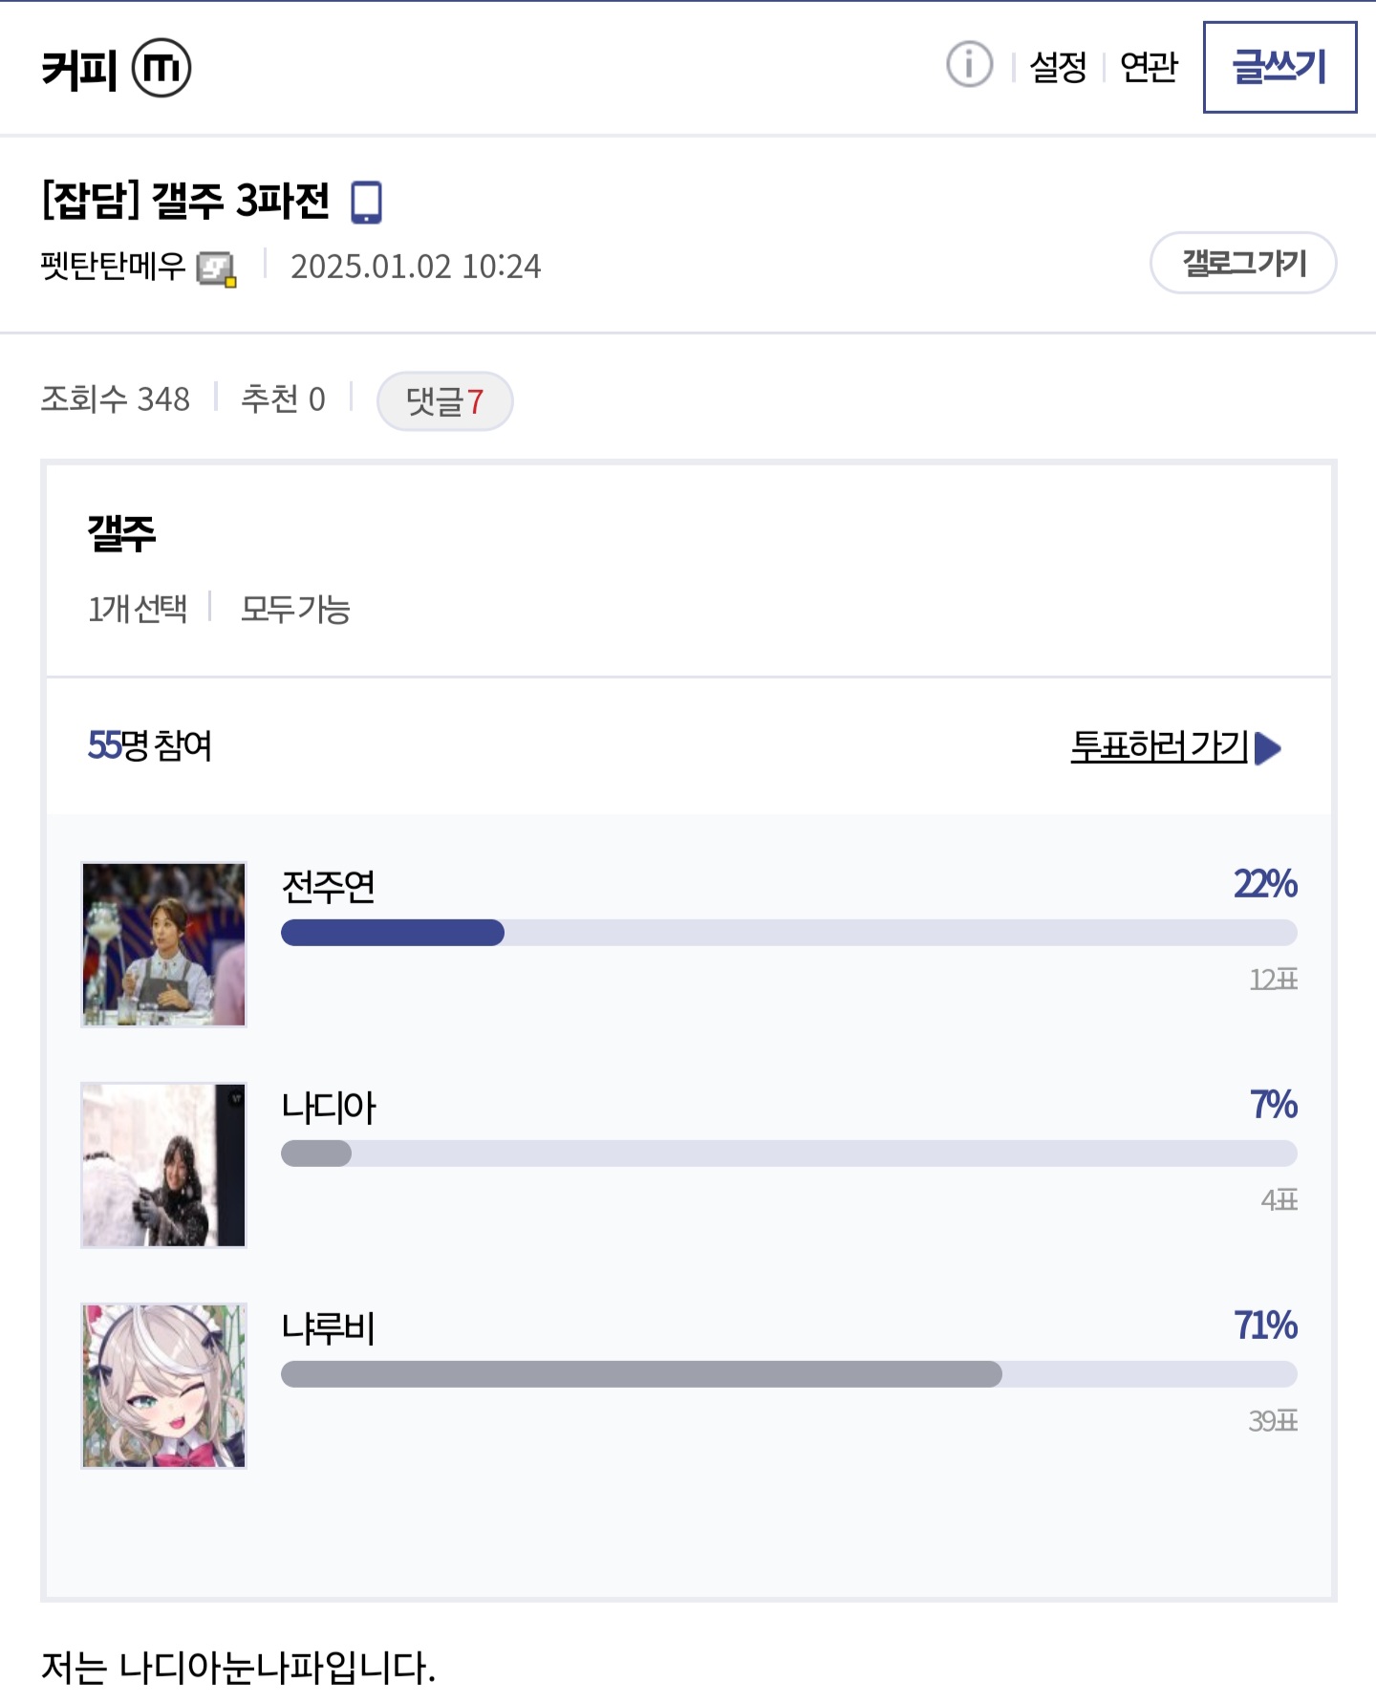
Task: Click the 커피 gallery title
Action: point(79,69)
